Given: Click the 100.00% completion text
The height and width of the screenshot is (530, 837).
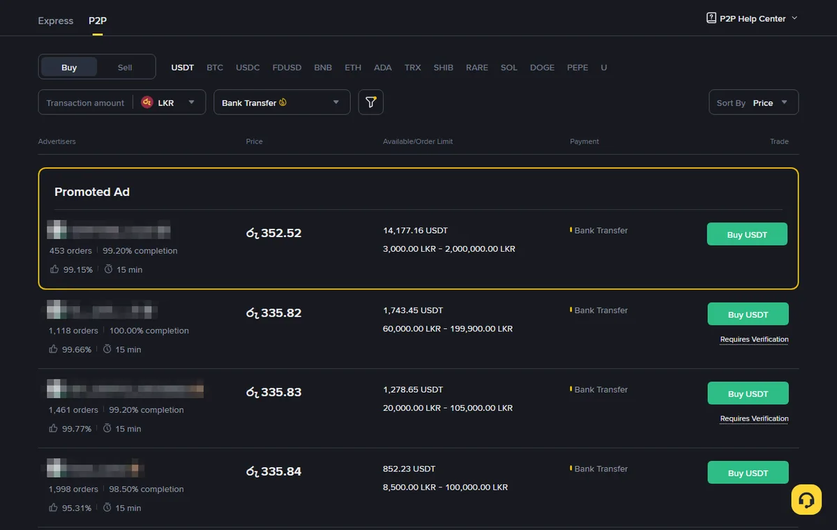Looking at the screenshot, I should click(x=149, y=331).
